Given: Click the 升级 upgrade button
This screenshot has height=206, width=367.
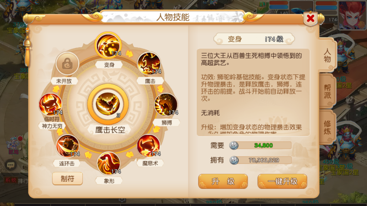Looking at the screenshot, I should click(x=223, y=181).
